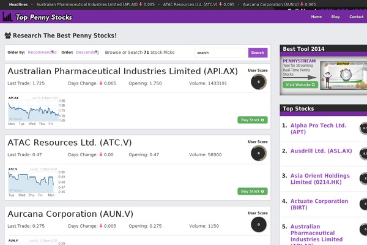Click the red down arrow in API.AX Days Change
367x245 pixels.
[101, 83]
